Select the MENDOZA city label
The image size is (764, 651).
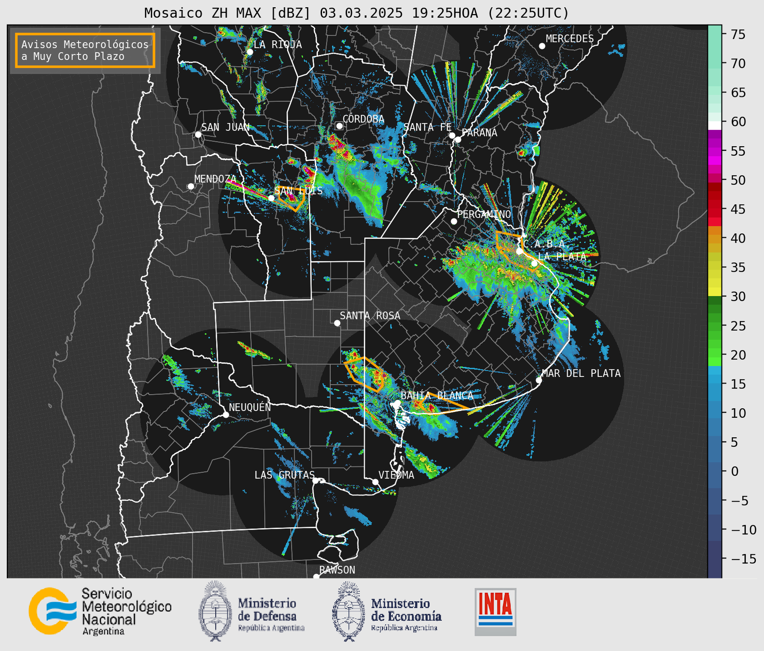(x=215, y=179)
